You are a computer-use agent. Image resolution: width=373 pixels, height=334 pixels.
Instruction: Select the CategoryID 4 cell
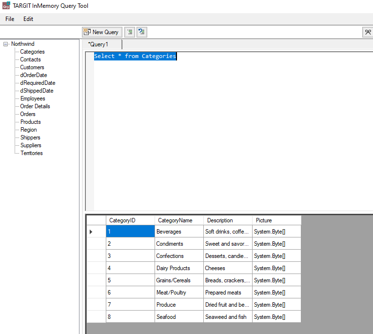click(x=130, y=268)
